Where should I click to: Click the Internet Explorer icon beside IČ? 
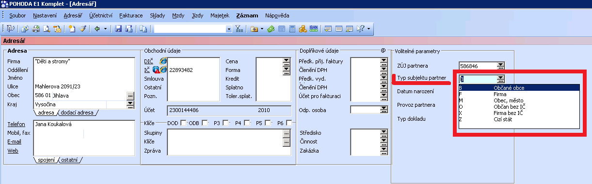click(163, 70)
